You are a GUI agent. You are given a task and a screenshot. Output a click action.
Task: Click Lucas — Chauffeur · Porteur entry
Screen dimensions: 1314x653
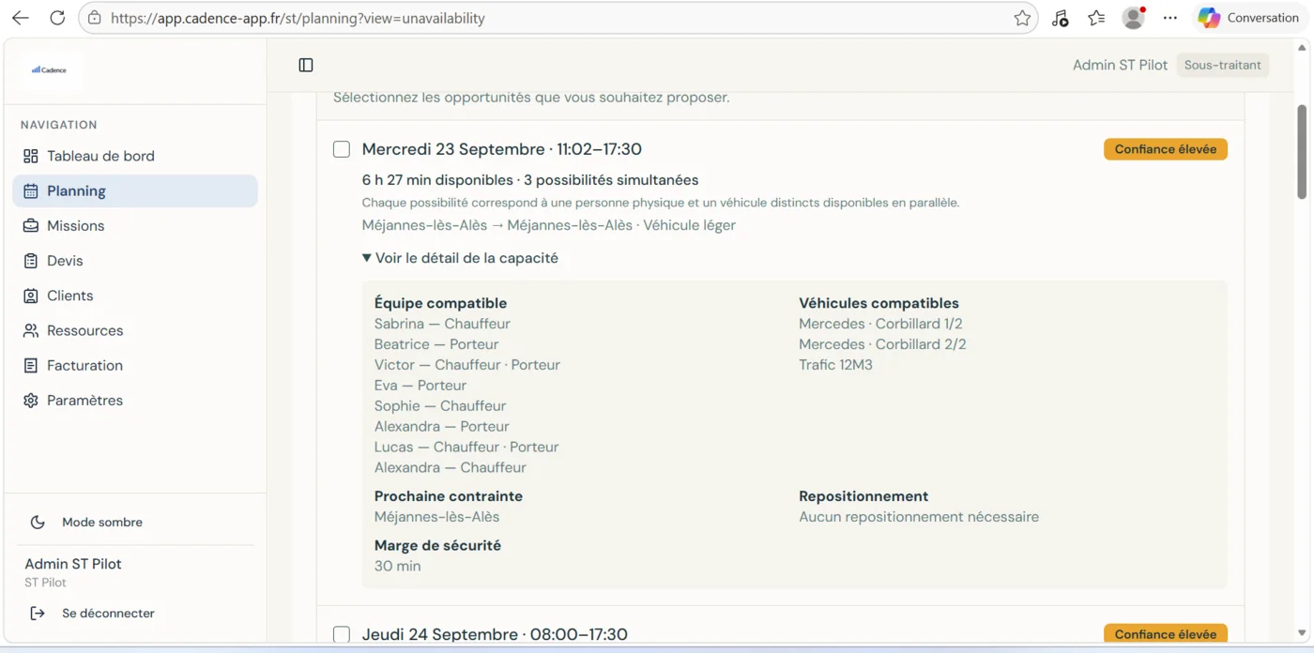click(x=466, y=448)
